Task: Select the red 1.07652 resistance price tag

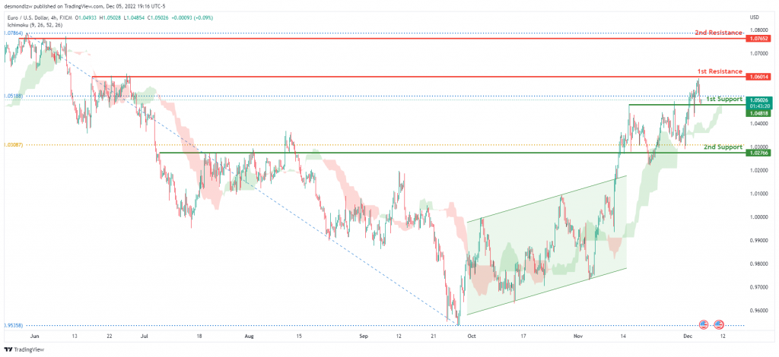Action: tap(758, 38)
